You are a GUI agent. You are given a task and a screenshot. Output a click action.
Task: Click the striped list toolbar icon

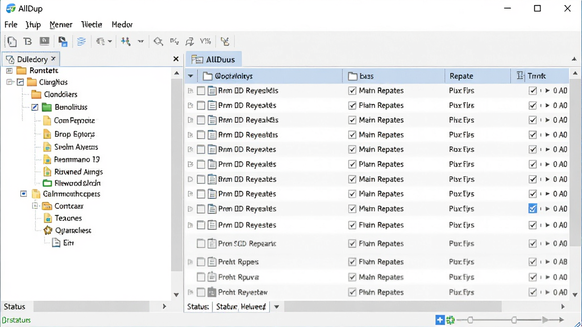[100, 41]
